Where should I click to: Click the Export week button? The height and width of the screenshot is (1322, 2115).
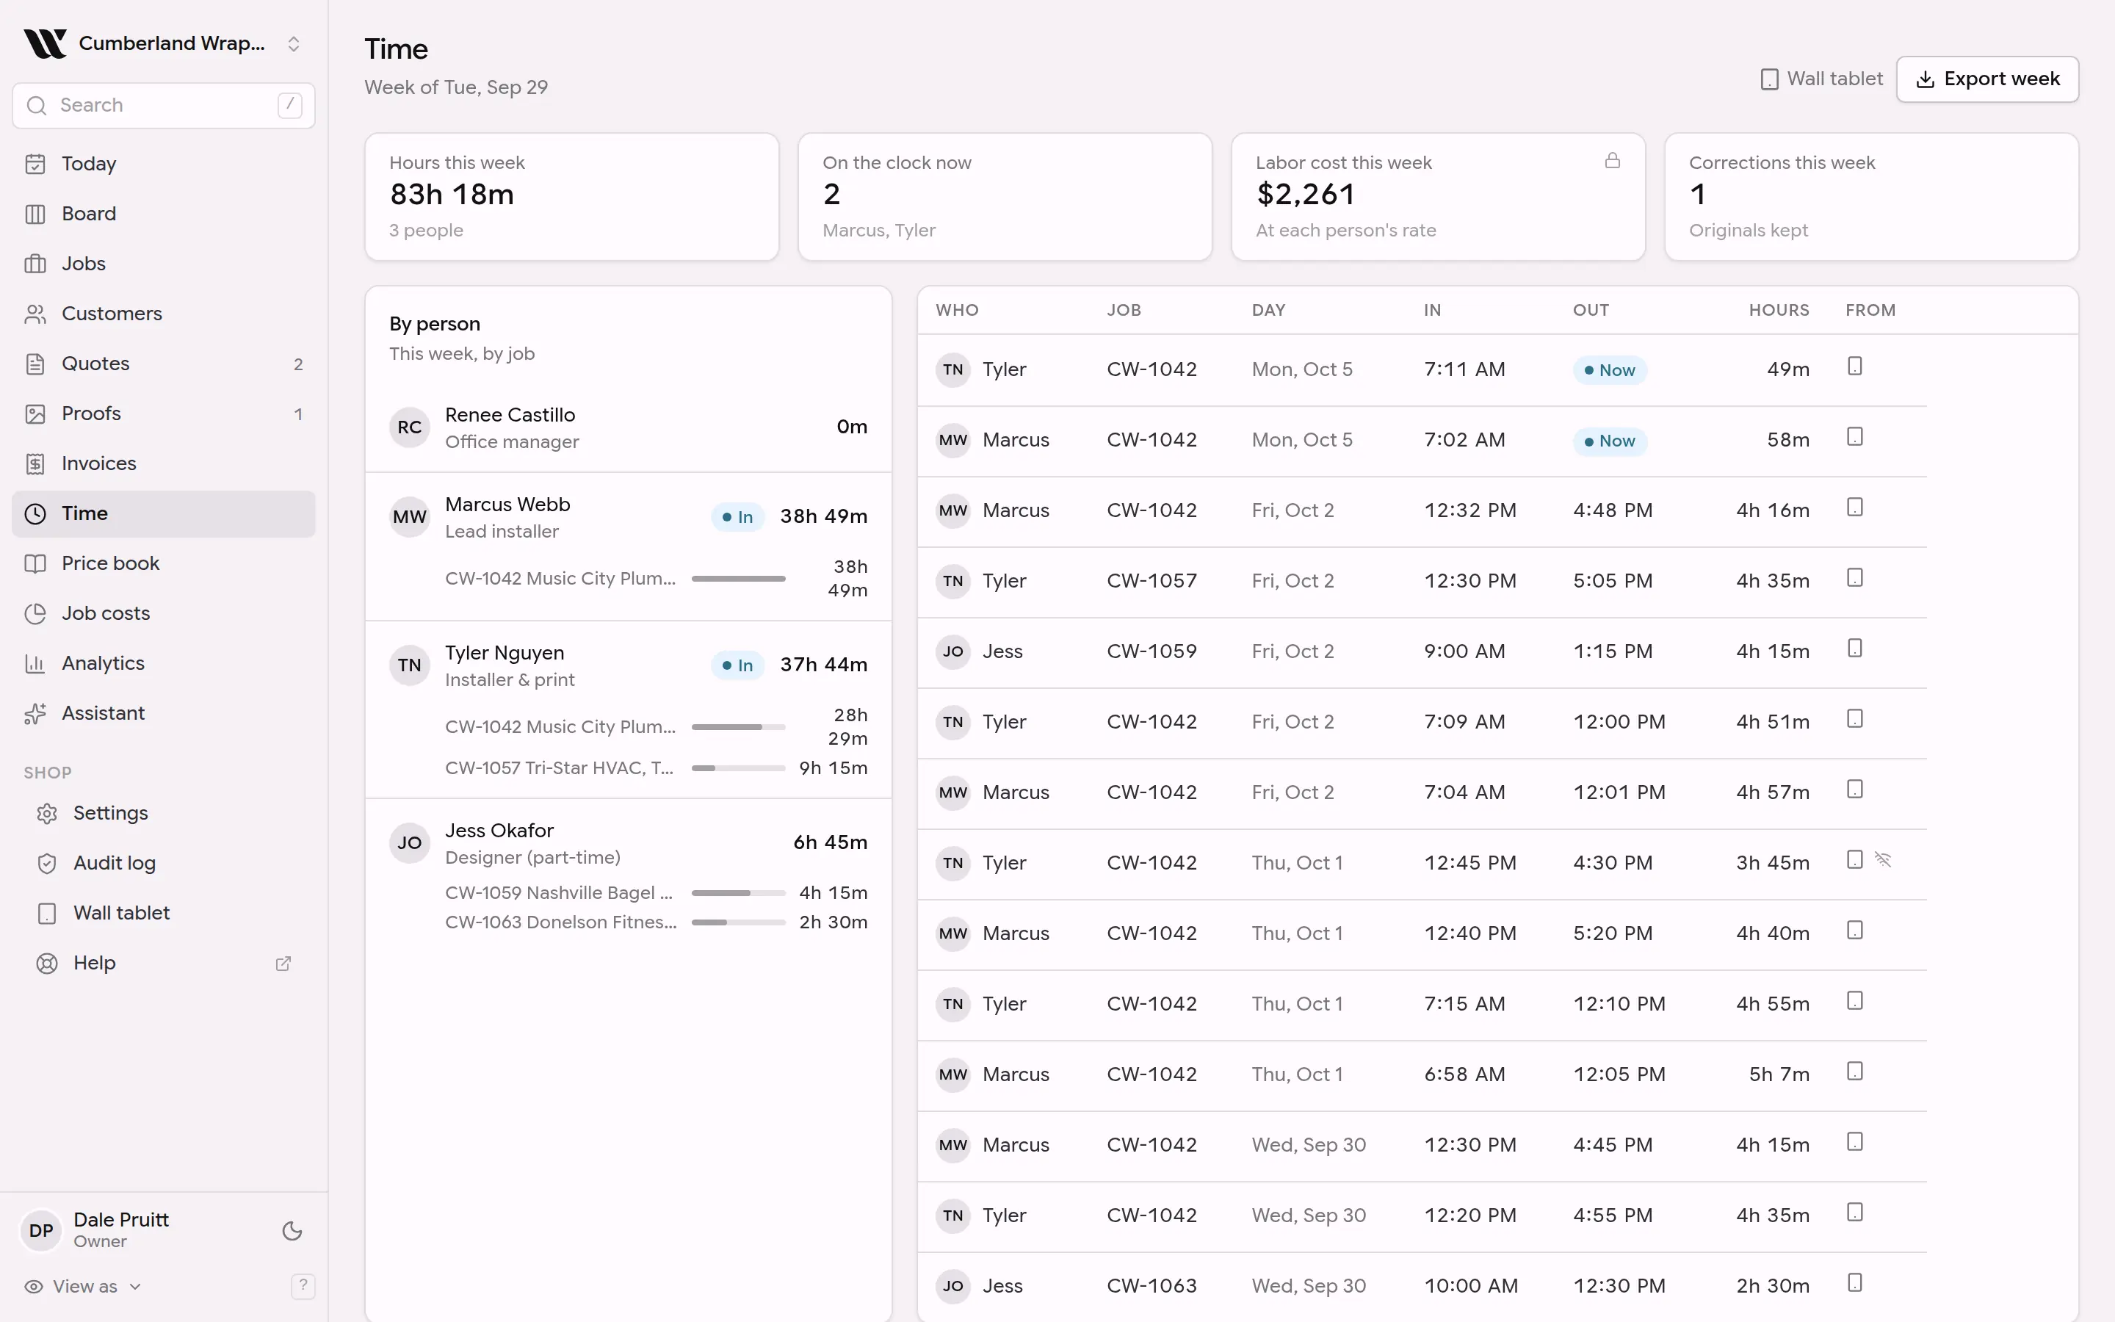point(1986,79)
